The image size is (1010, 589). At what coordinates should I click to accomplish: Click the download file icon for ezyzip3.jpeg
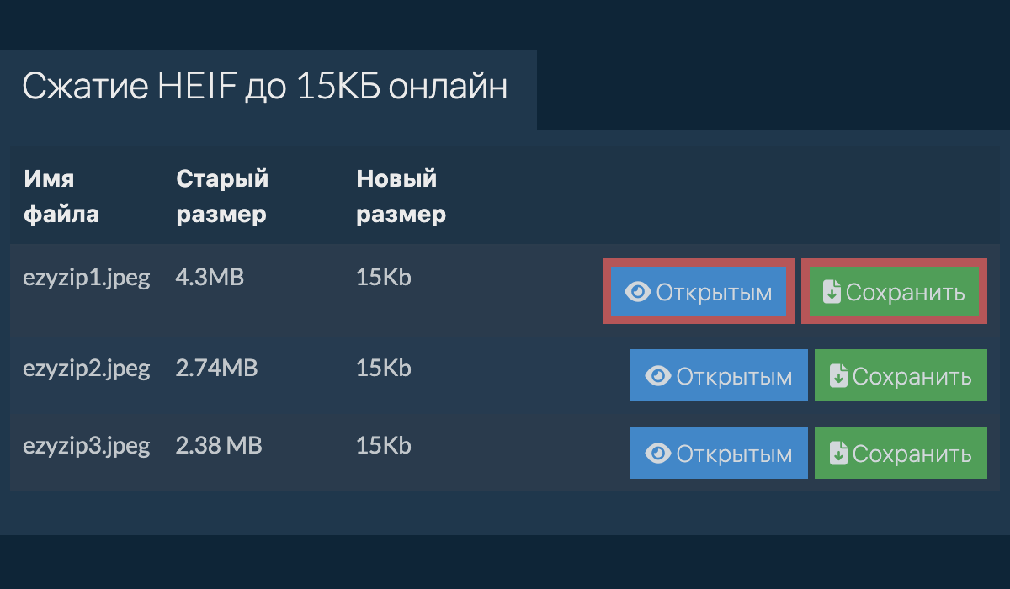(x=838, y=454)
